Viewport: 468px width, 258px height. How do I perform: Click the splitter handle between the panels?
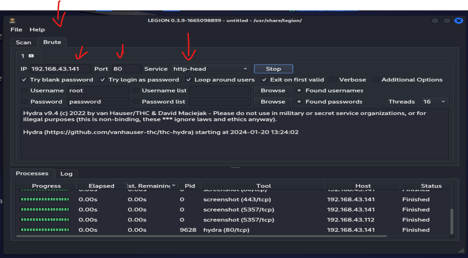pos(235,167)
